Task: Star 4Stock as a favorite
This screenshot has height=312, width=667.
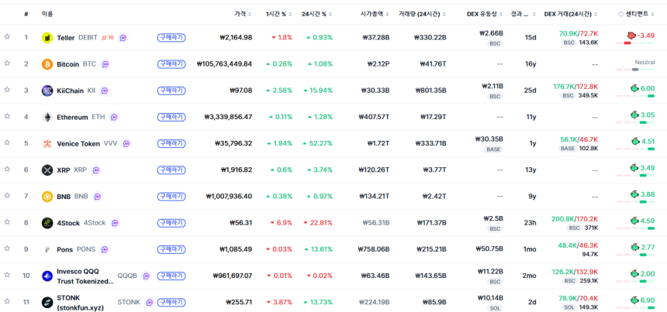Action: [7, 222]
